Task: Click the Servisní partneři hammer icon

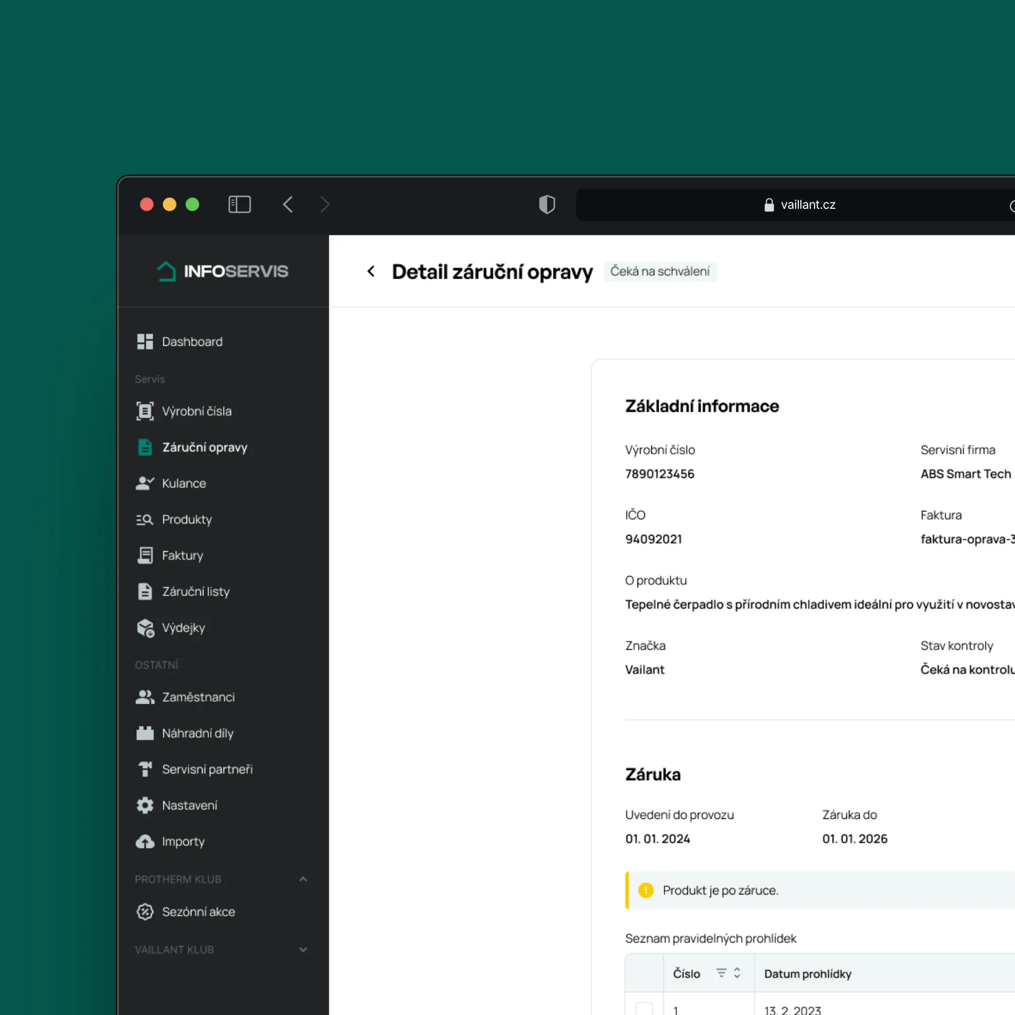Action: click(145, 769)
